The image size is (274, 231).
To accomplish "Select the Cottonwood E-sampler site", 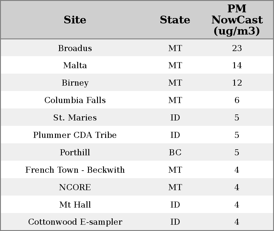I will [x=75, y=222].
